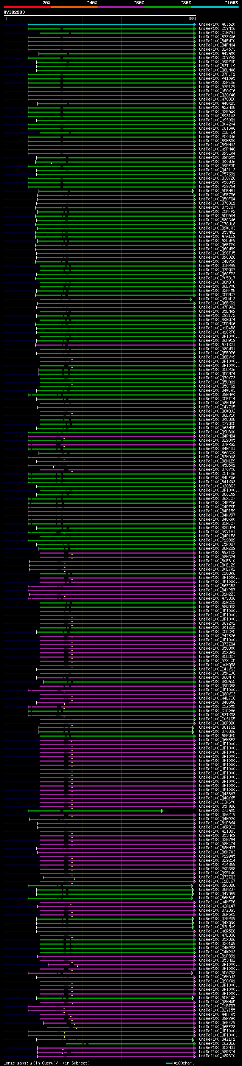Select the UniRef100_A9PF35 label
242x1066 pixels.
[217, 166]
